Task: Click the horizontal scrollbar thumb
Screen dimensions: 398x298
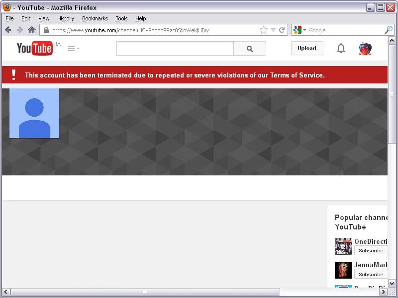Action: pyautogui.click(x=145, y=292)
